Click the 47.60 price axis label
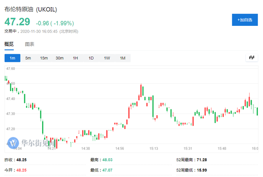263x177 pixels. [x=11, y=69]
